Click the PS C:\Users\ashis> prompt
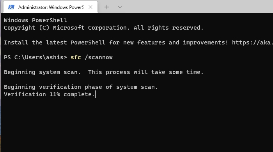This screenshot has width=273, height=152. [x=35, y=57]
